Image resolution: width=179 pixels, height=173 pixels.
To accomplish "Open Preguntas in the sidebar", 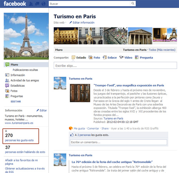I will tap(17, 96).
